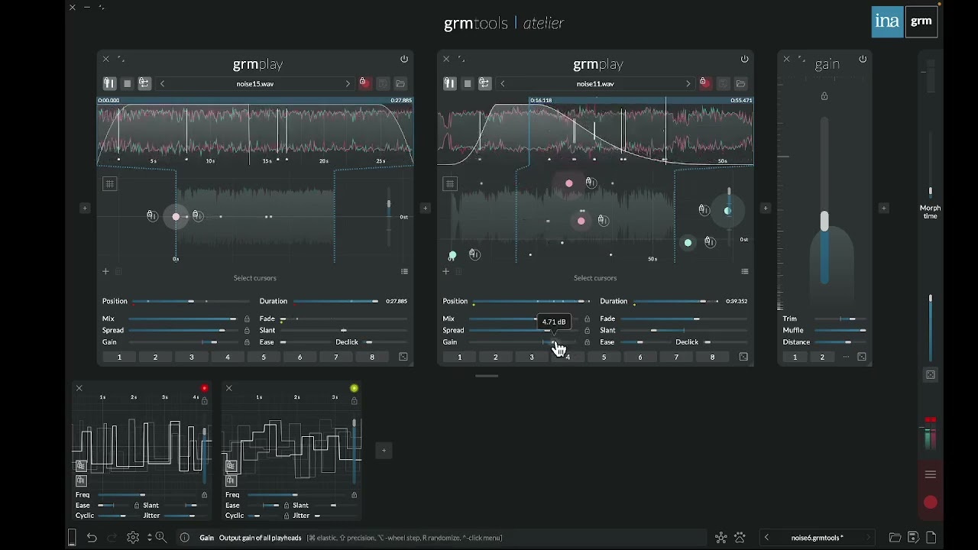The width and height of the screenshot is (978, 550).
Task: Save the current preset in bottom bar
Action: tap(913, 538)
